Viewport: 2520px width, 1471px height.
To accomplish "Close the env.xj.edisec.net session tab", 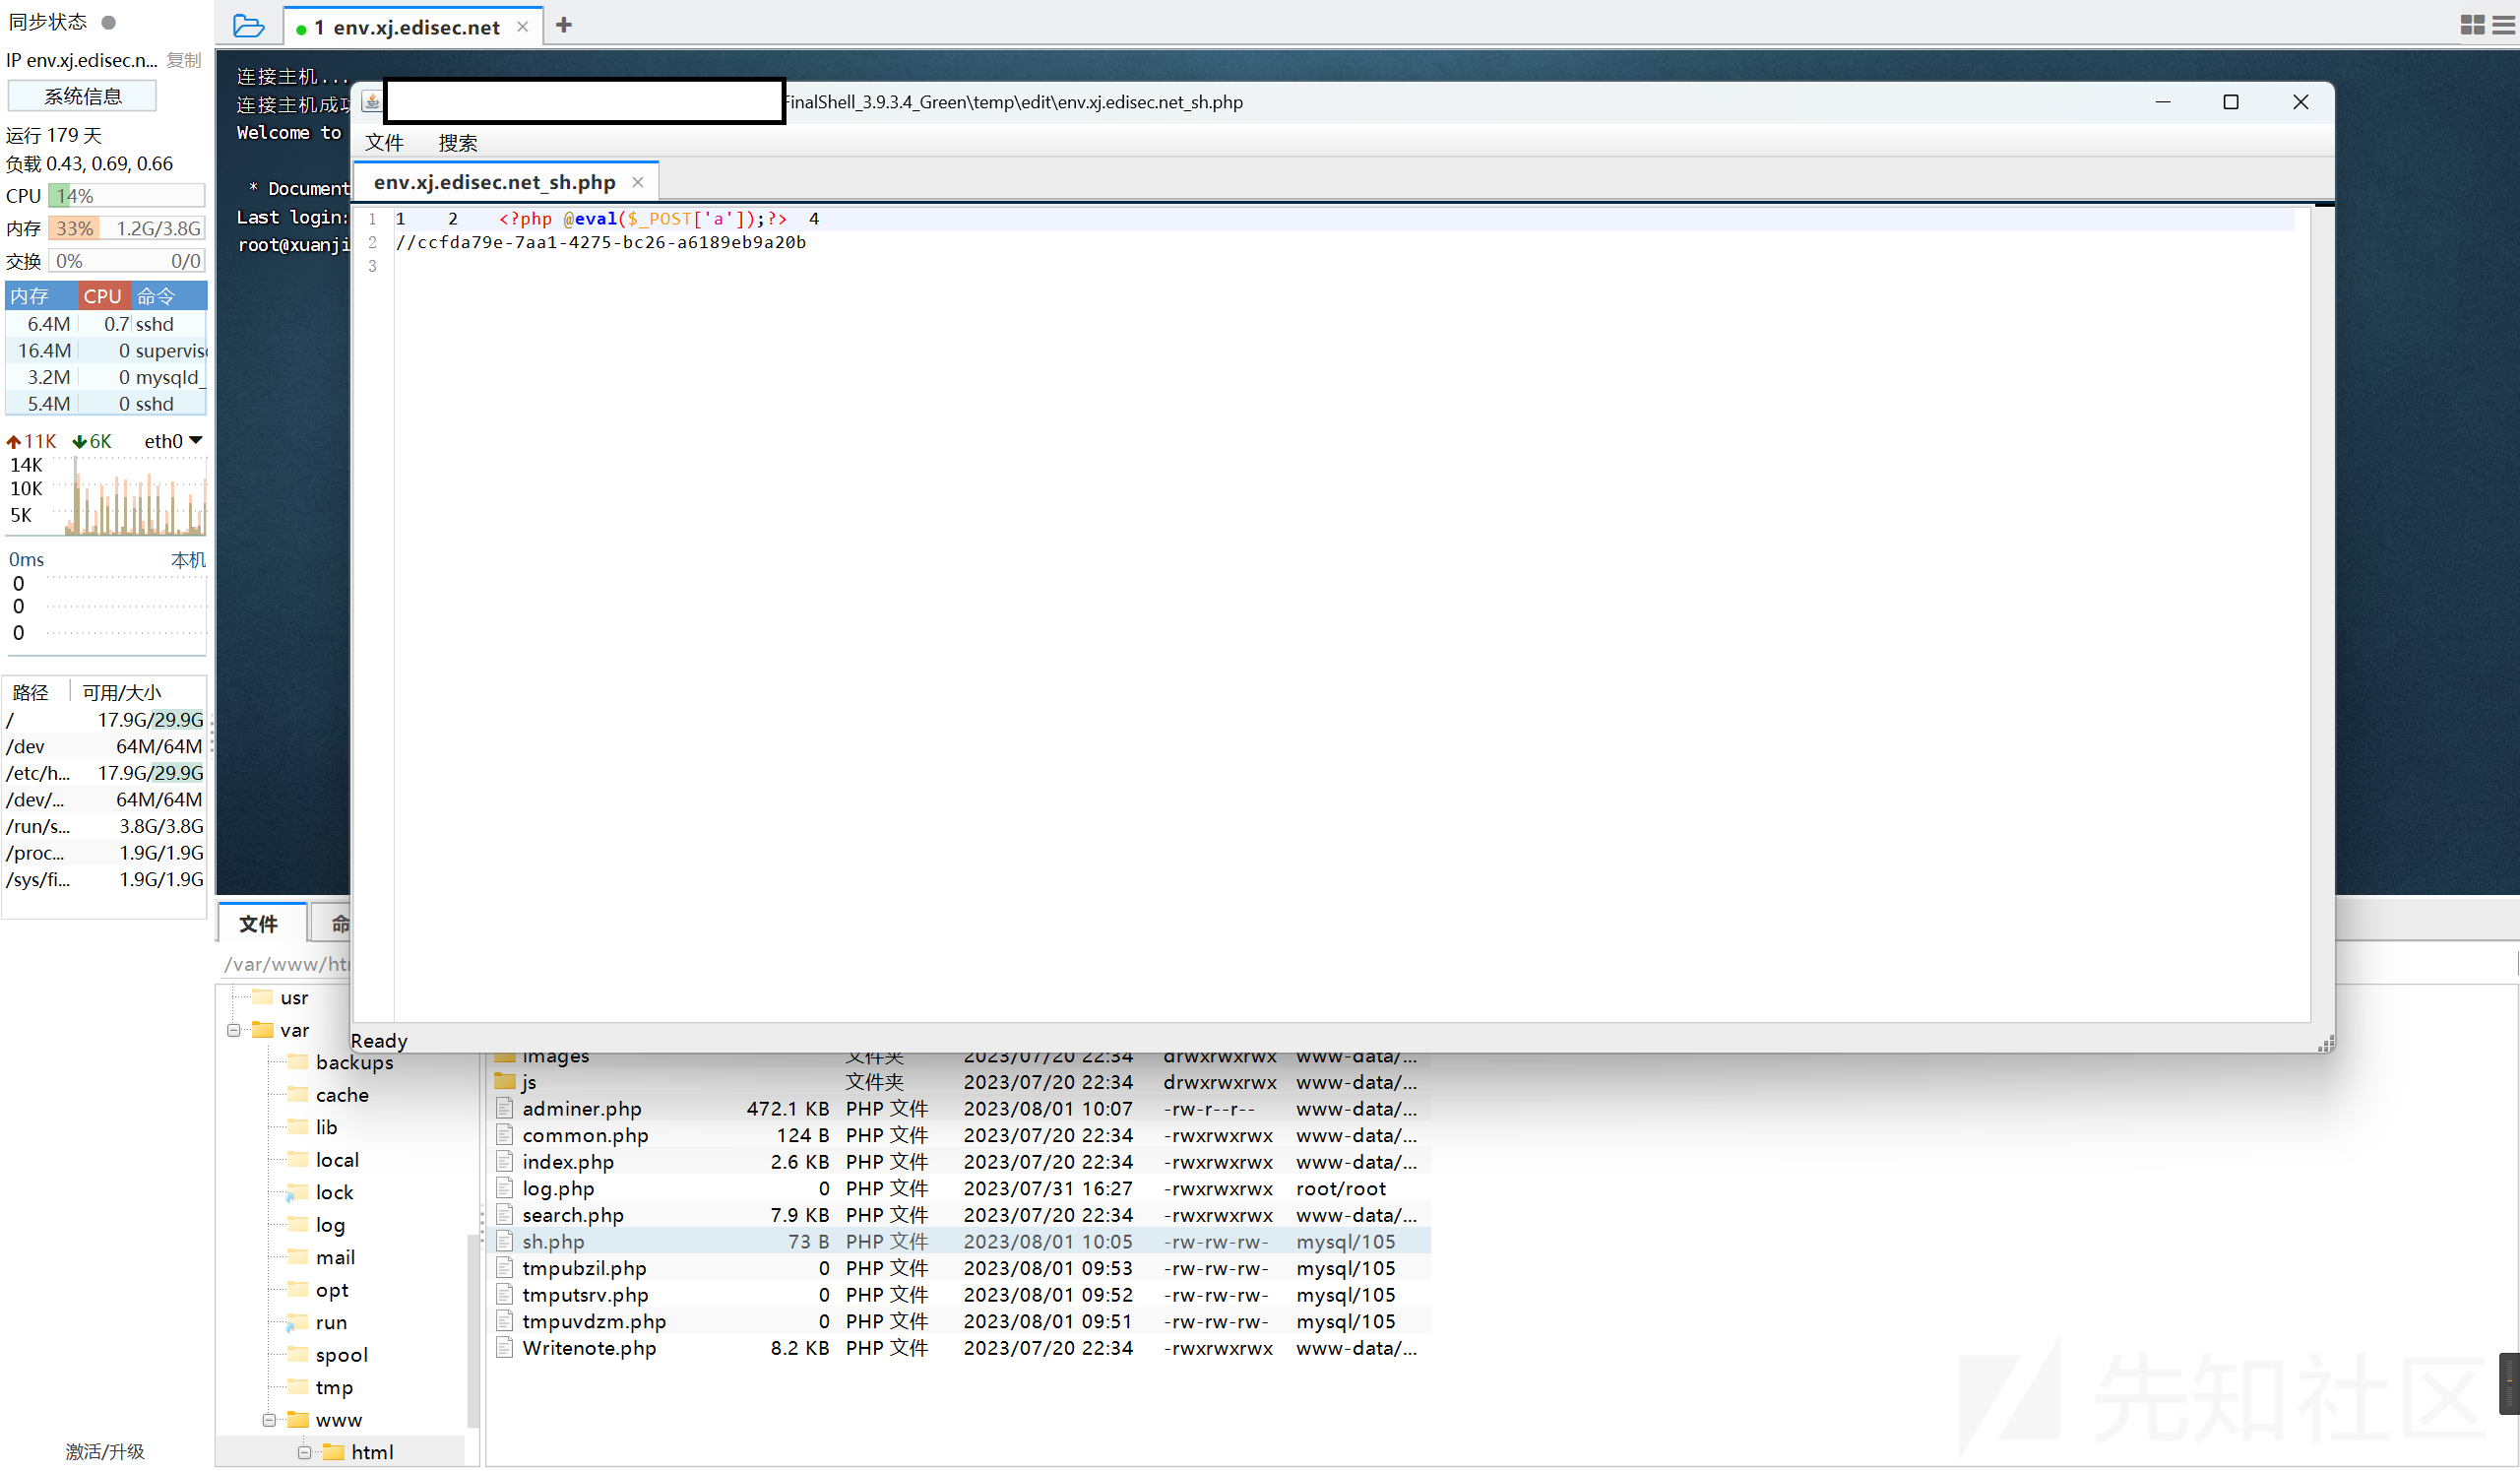I will click(522, 27).
